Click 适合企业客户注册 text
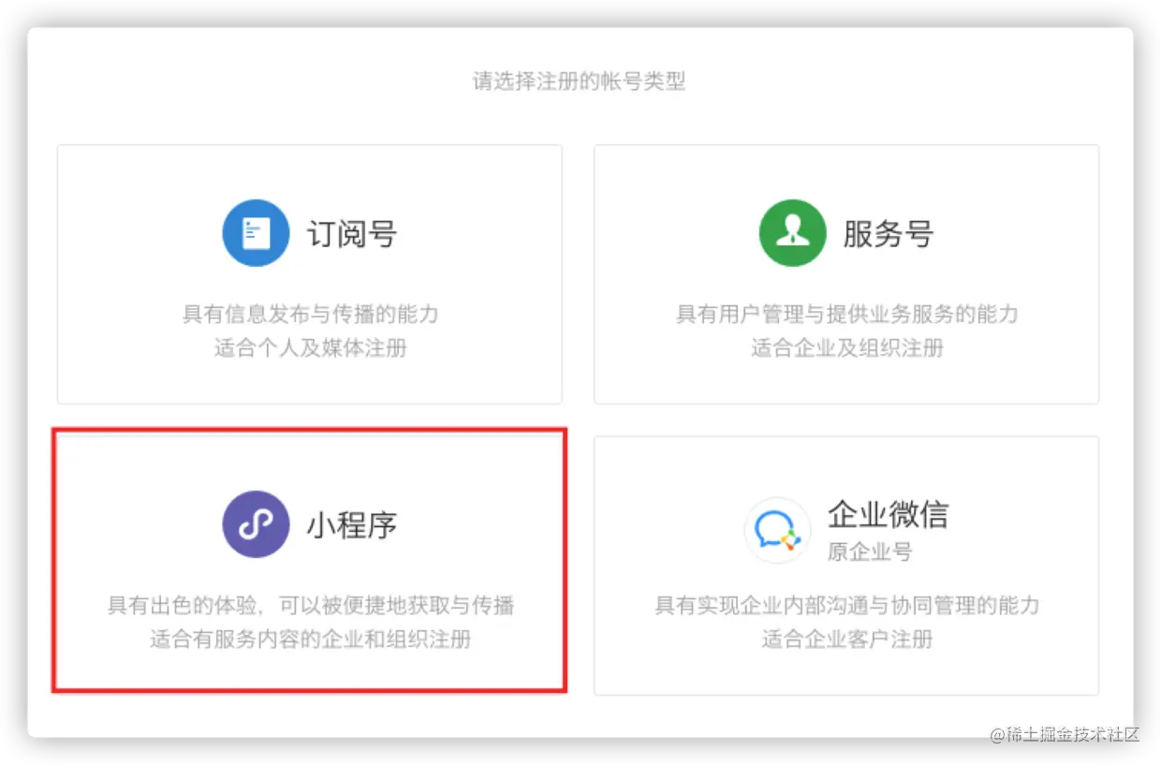This screenshot has width=1161, height=765. click(846, 640)
